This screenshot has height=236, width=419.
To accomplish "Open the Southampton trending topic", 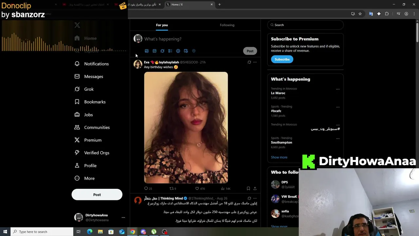I will click(x=282, y=143).
